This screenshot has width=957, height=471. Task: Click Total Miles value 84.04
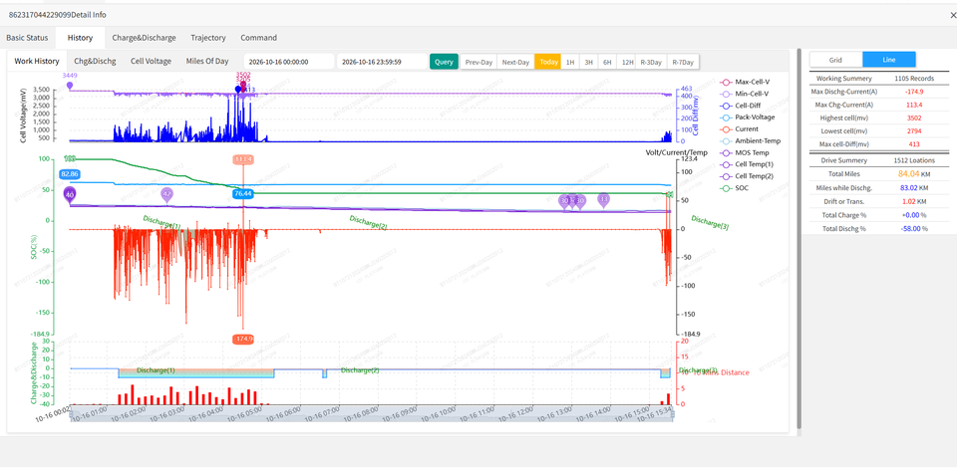pos(908,173)
